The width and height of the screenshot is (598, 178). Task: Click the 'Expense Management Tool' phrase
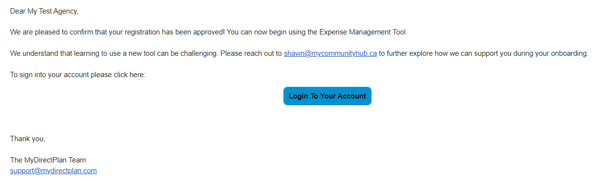363,32
